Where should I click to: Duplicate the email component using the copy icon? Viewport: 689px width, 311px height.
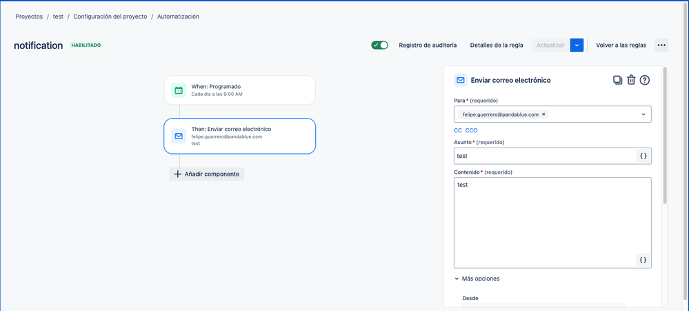tap(618, 80)
